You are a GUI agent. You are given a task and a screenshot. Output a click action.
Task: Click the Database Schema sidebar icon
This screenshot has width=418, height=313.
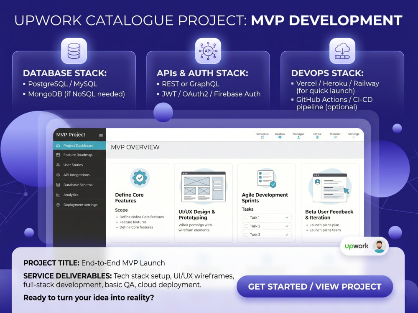pyautogui.click(x=58, y=185)
